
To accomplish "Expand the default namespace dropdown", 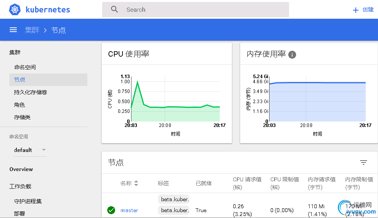I will point(44,150).
